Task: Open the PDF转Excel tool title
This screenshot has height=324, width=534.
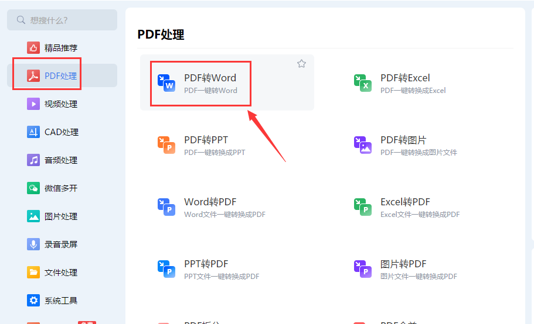Action: (x=405, y=78)
